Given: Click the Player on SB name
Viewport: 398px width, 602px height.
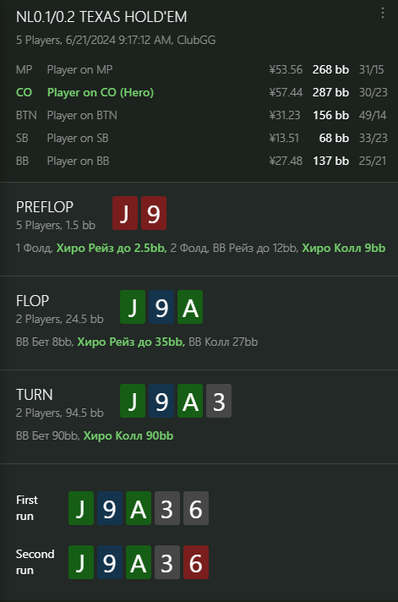Looking at the screenshot, I should tap(78, 138).
